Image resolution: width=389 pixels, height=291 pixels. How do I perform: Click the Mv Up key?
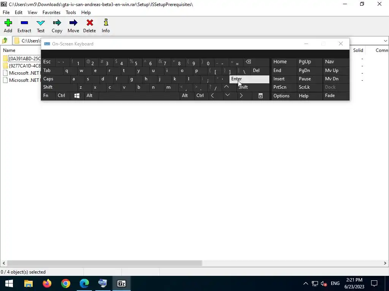(336, 70)
